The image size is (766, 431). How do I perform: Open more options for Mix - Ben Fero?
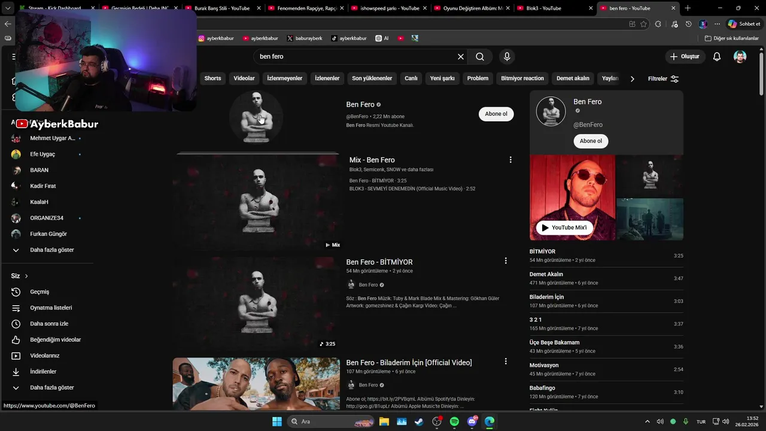510,160
